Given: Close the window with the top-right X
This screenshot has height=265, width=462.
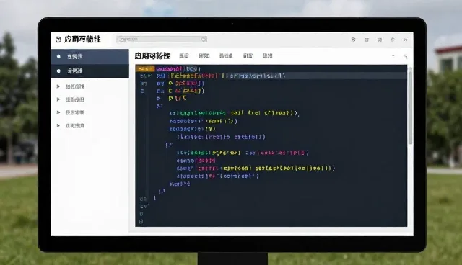Looking at the screenshot, I should [x=406, y=40].
